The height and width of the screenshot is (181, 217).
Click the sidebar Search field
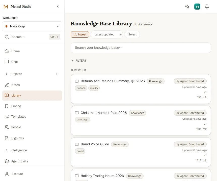(32, 37)
